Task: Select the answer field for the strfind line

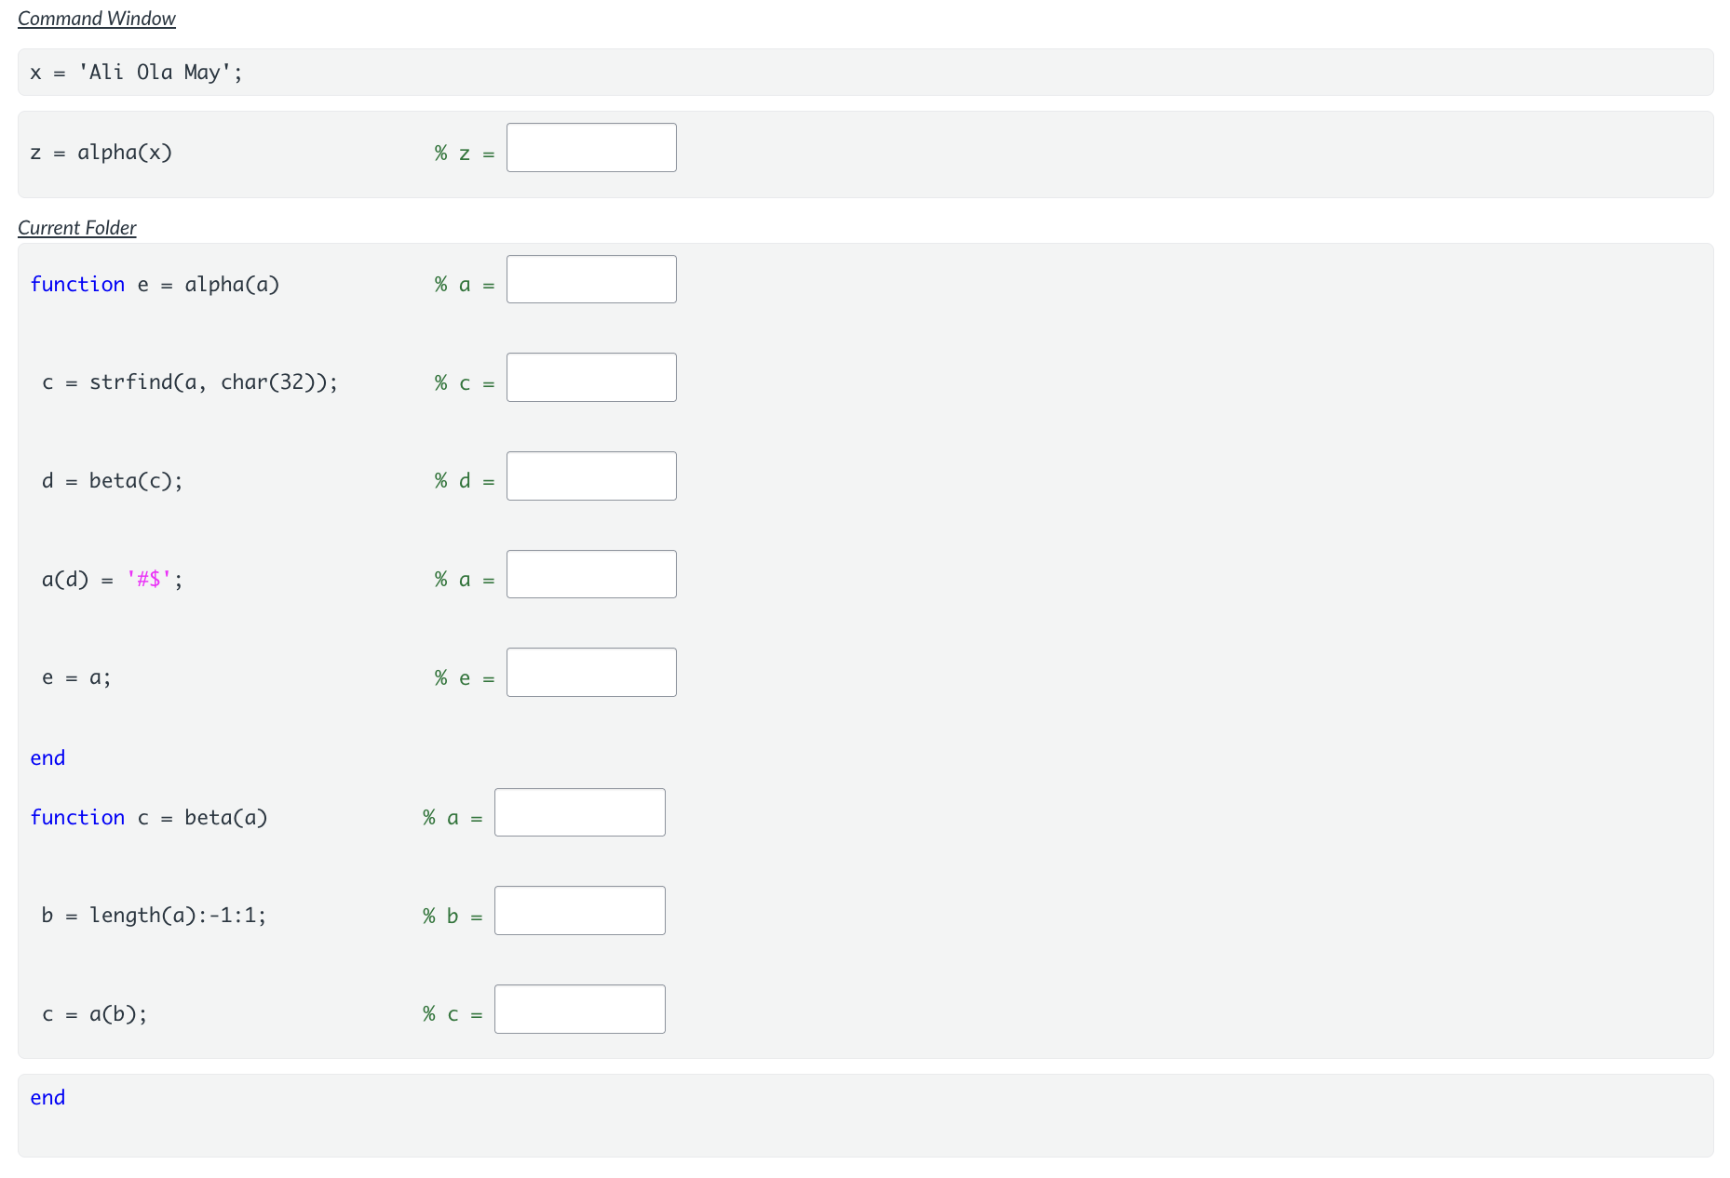Action: pyautogui.click(x=591, y=378)
